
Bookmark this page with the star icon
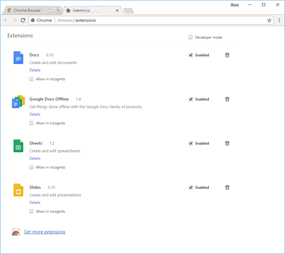(x=269, y=20)
